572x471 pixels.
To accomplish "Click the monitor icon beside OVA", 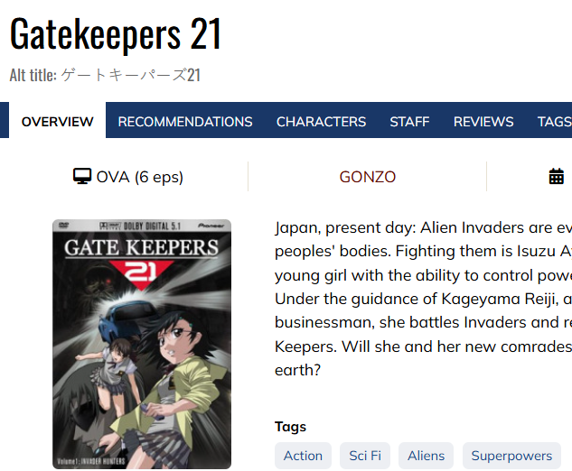I will tap(81, 176).
